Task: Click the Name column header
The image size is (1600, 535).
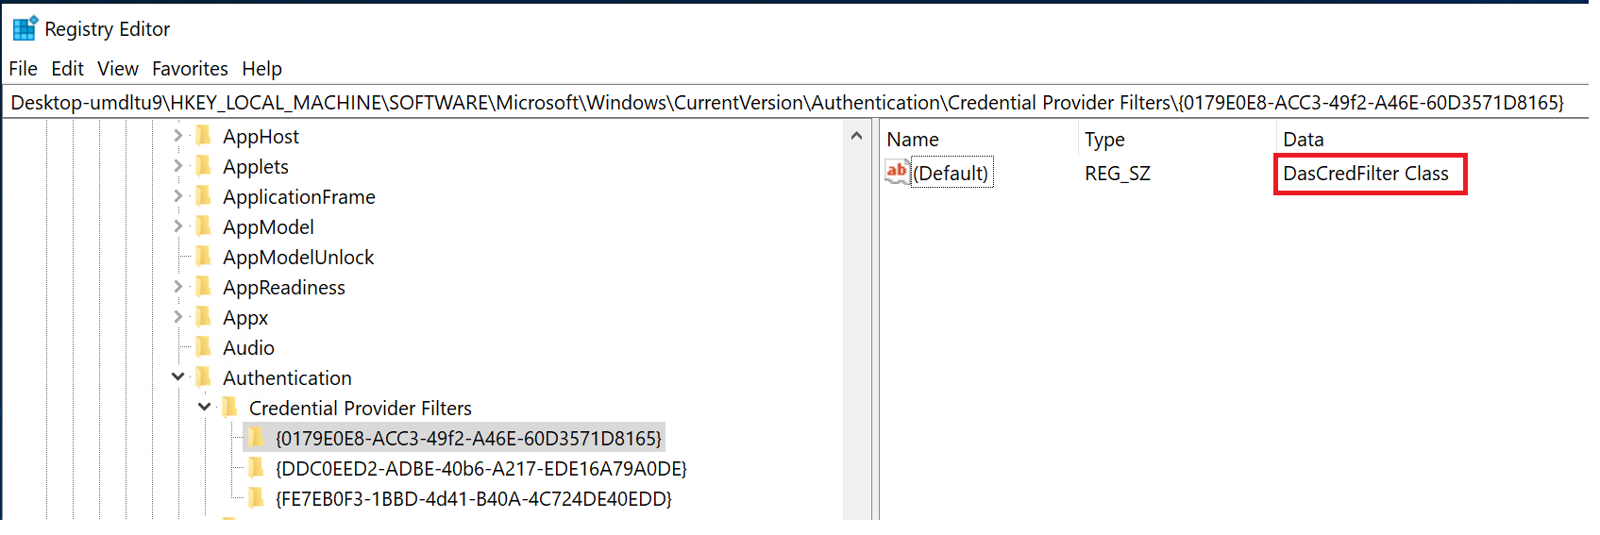Action: 913,140
